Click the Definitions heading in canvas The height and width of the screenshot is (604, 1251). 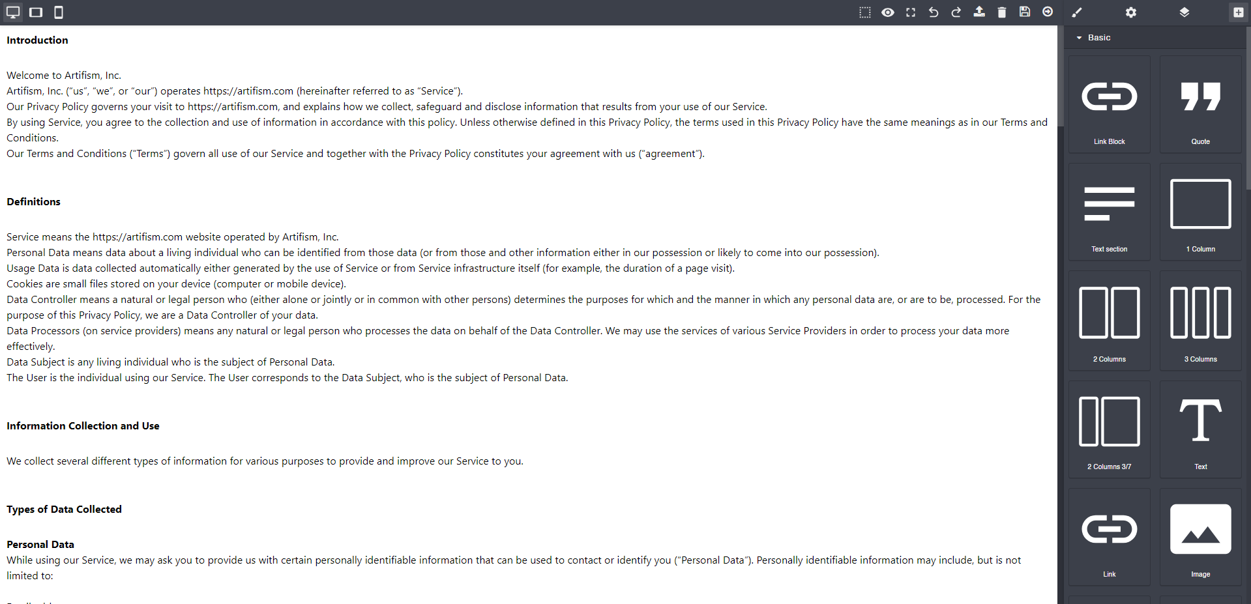pyautogui.click(x=34, y=202)
